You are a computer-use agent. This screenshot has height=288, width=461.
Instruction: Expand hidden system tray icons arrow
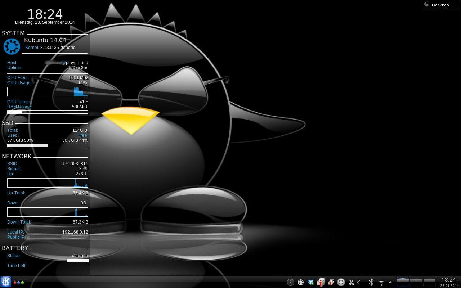coord(390,283)
